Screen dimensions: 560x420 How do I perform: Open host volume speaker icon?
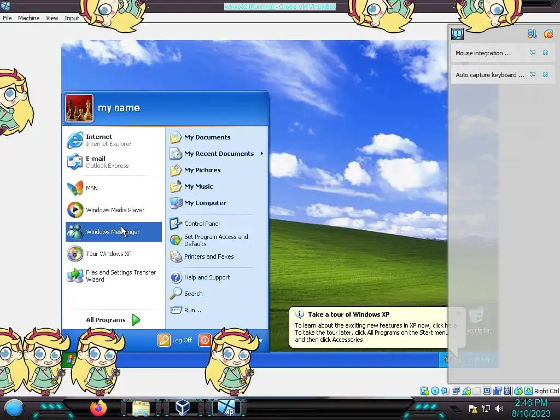coord(499,409)
